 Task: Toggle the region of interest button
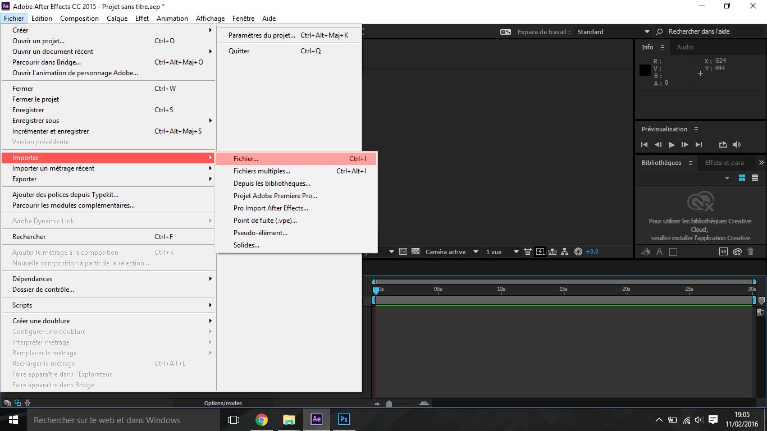tap(403, 252)
